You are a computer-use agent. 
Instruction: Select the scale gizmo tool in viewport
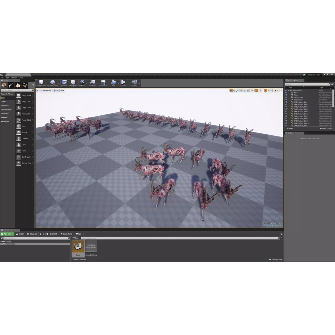237,91
